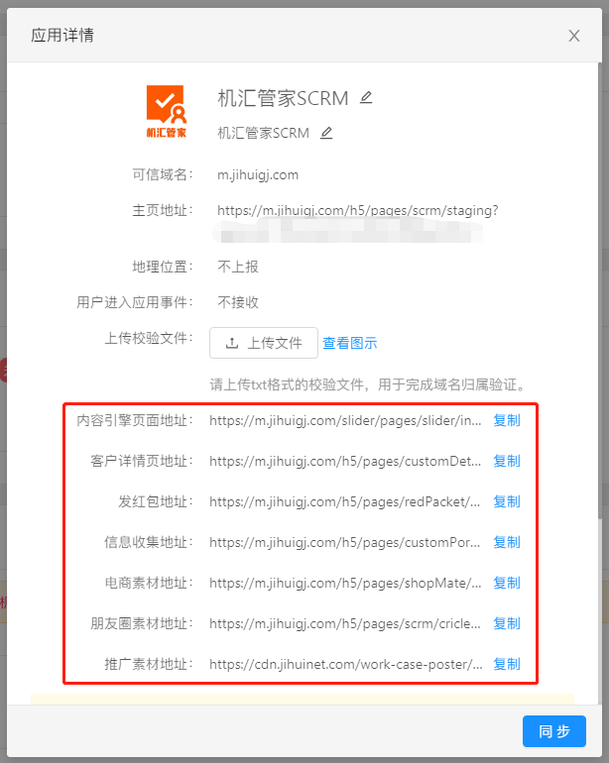The height and width of the screenshot is (763, 609).
Task: Select the 主页地址 staging URL text
Action: [358, 211]
